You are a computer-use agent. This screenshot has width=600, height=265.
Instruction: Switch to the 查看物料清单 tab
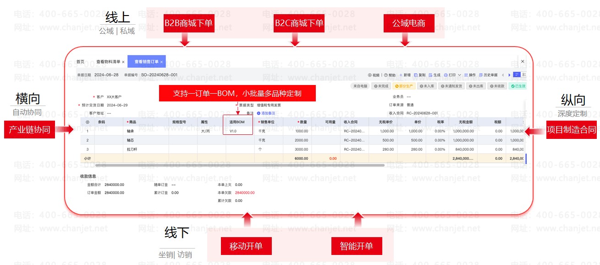pos(108,62)
